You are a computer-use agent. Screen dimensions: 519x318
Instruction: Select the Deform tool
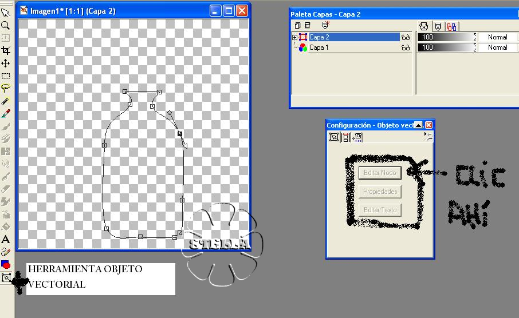click(6, 38)
